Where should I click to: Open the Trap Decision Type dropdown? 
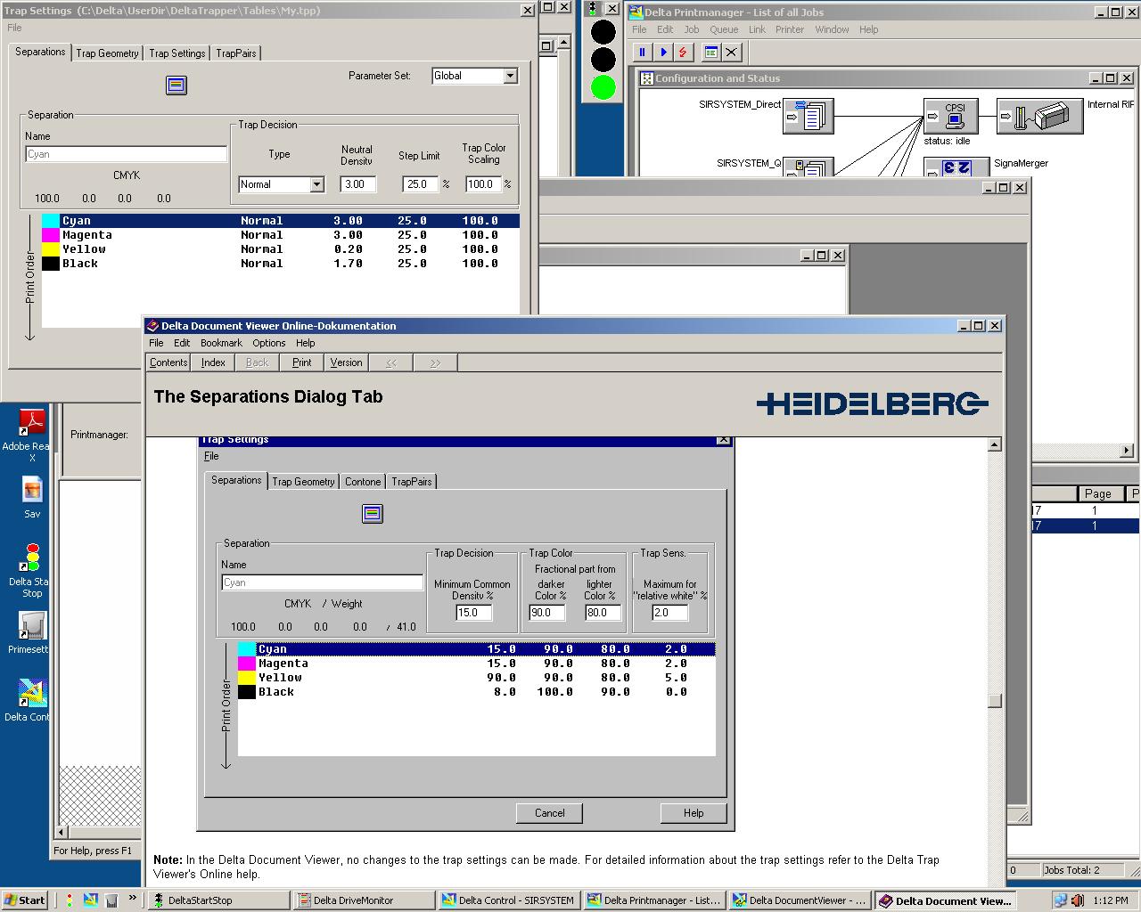point(316,184)
